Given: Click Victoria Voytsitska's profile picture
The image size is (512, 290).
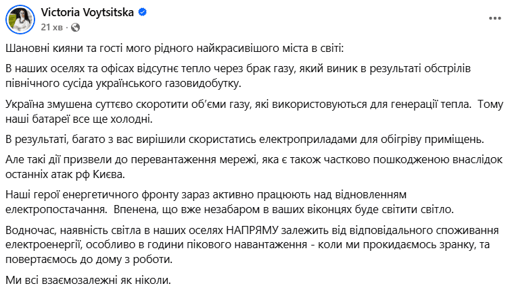Looking at the screenshot, I should pos(20,20).
